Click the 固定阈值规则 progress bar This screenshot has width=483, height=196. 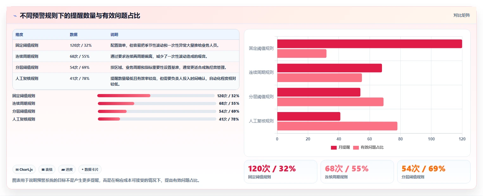click(x=156, y=96)
